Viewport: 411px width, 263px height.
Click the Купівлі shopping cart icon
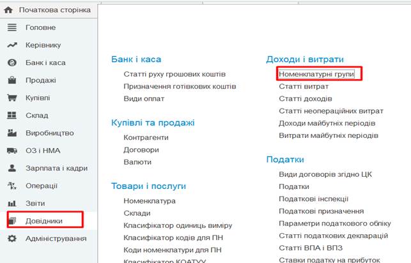point(11,98)
